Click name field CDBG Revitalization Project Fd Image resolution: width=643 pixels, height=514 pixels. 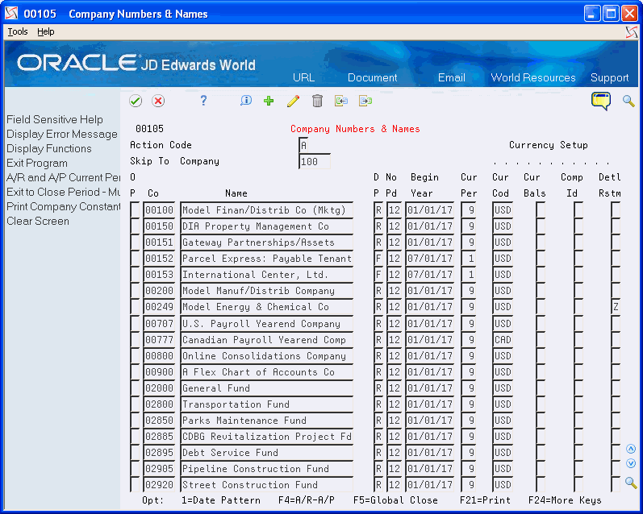pyautogui.click(x=266, y=437)
